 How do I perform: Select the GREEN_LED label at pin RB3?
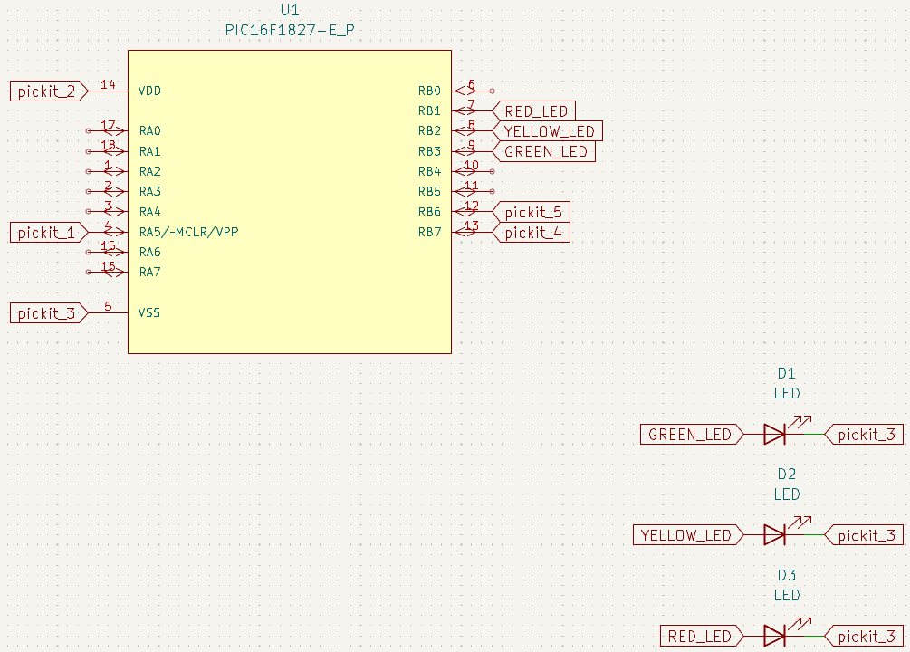tap(544, 151)
